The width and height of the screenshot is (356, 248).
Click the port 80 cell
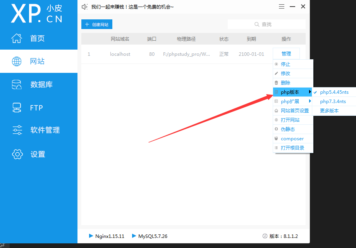(x=152, y=54)
